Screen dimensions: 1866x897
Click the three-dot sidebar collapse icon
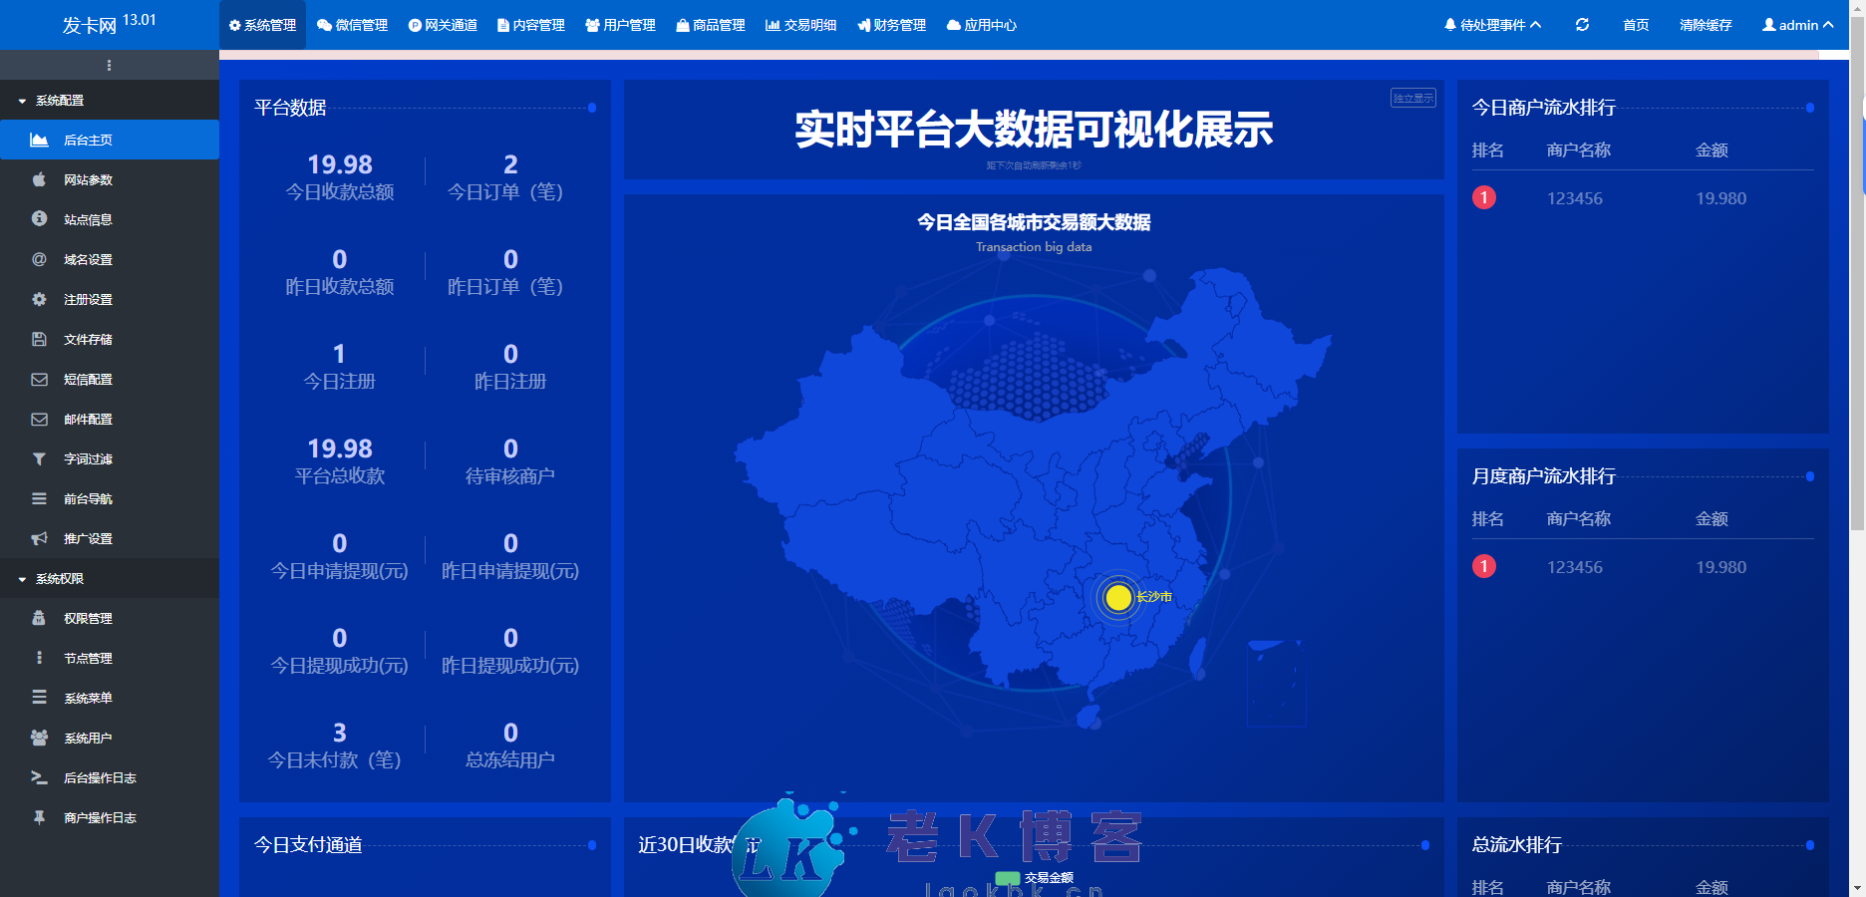pyautogui.click(x=109, y=66)
